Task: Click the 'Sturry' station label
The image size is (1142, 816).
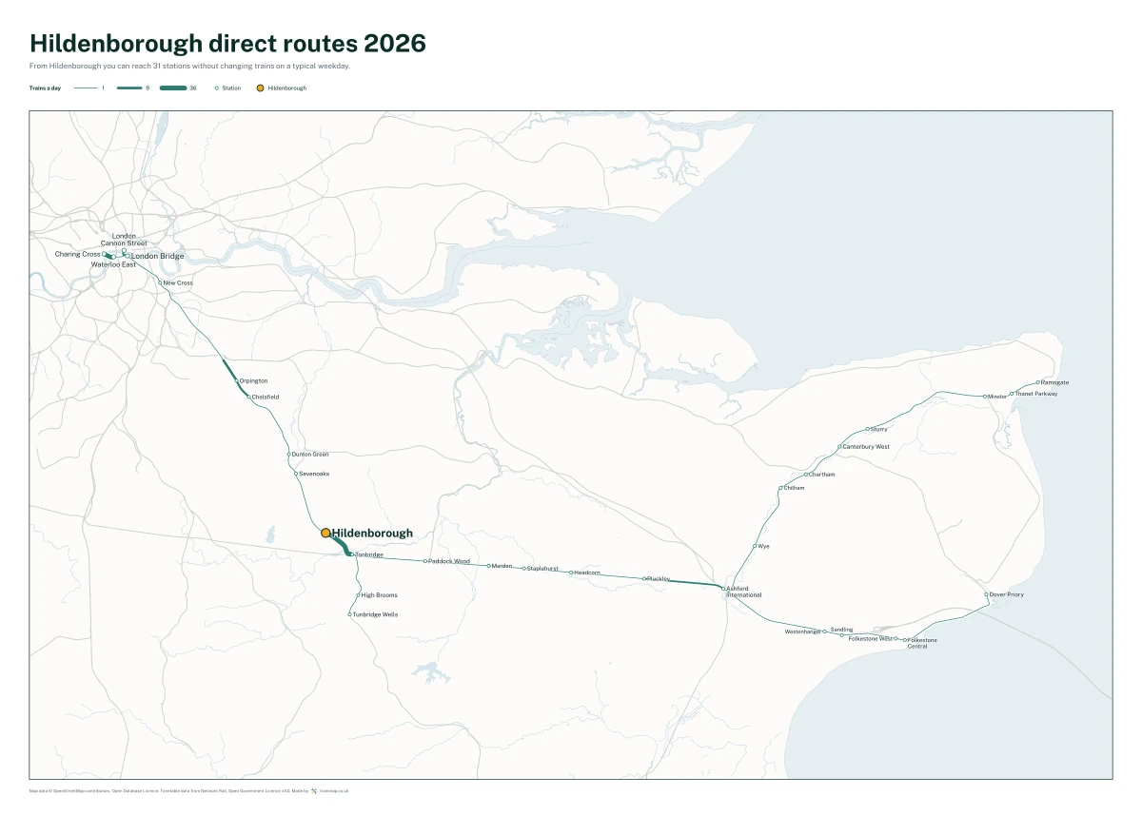Action: [879, 429]
